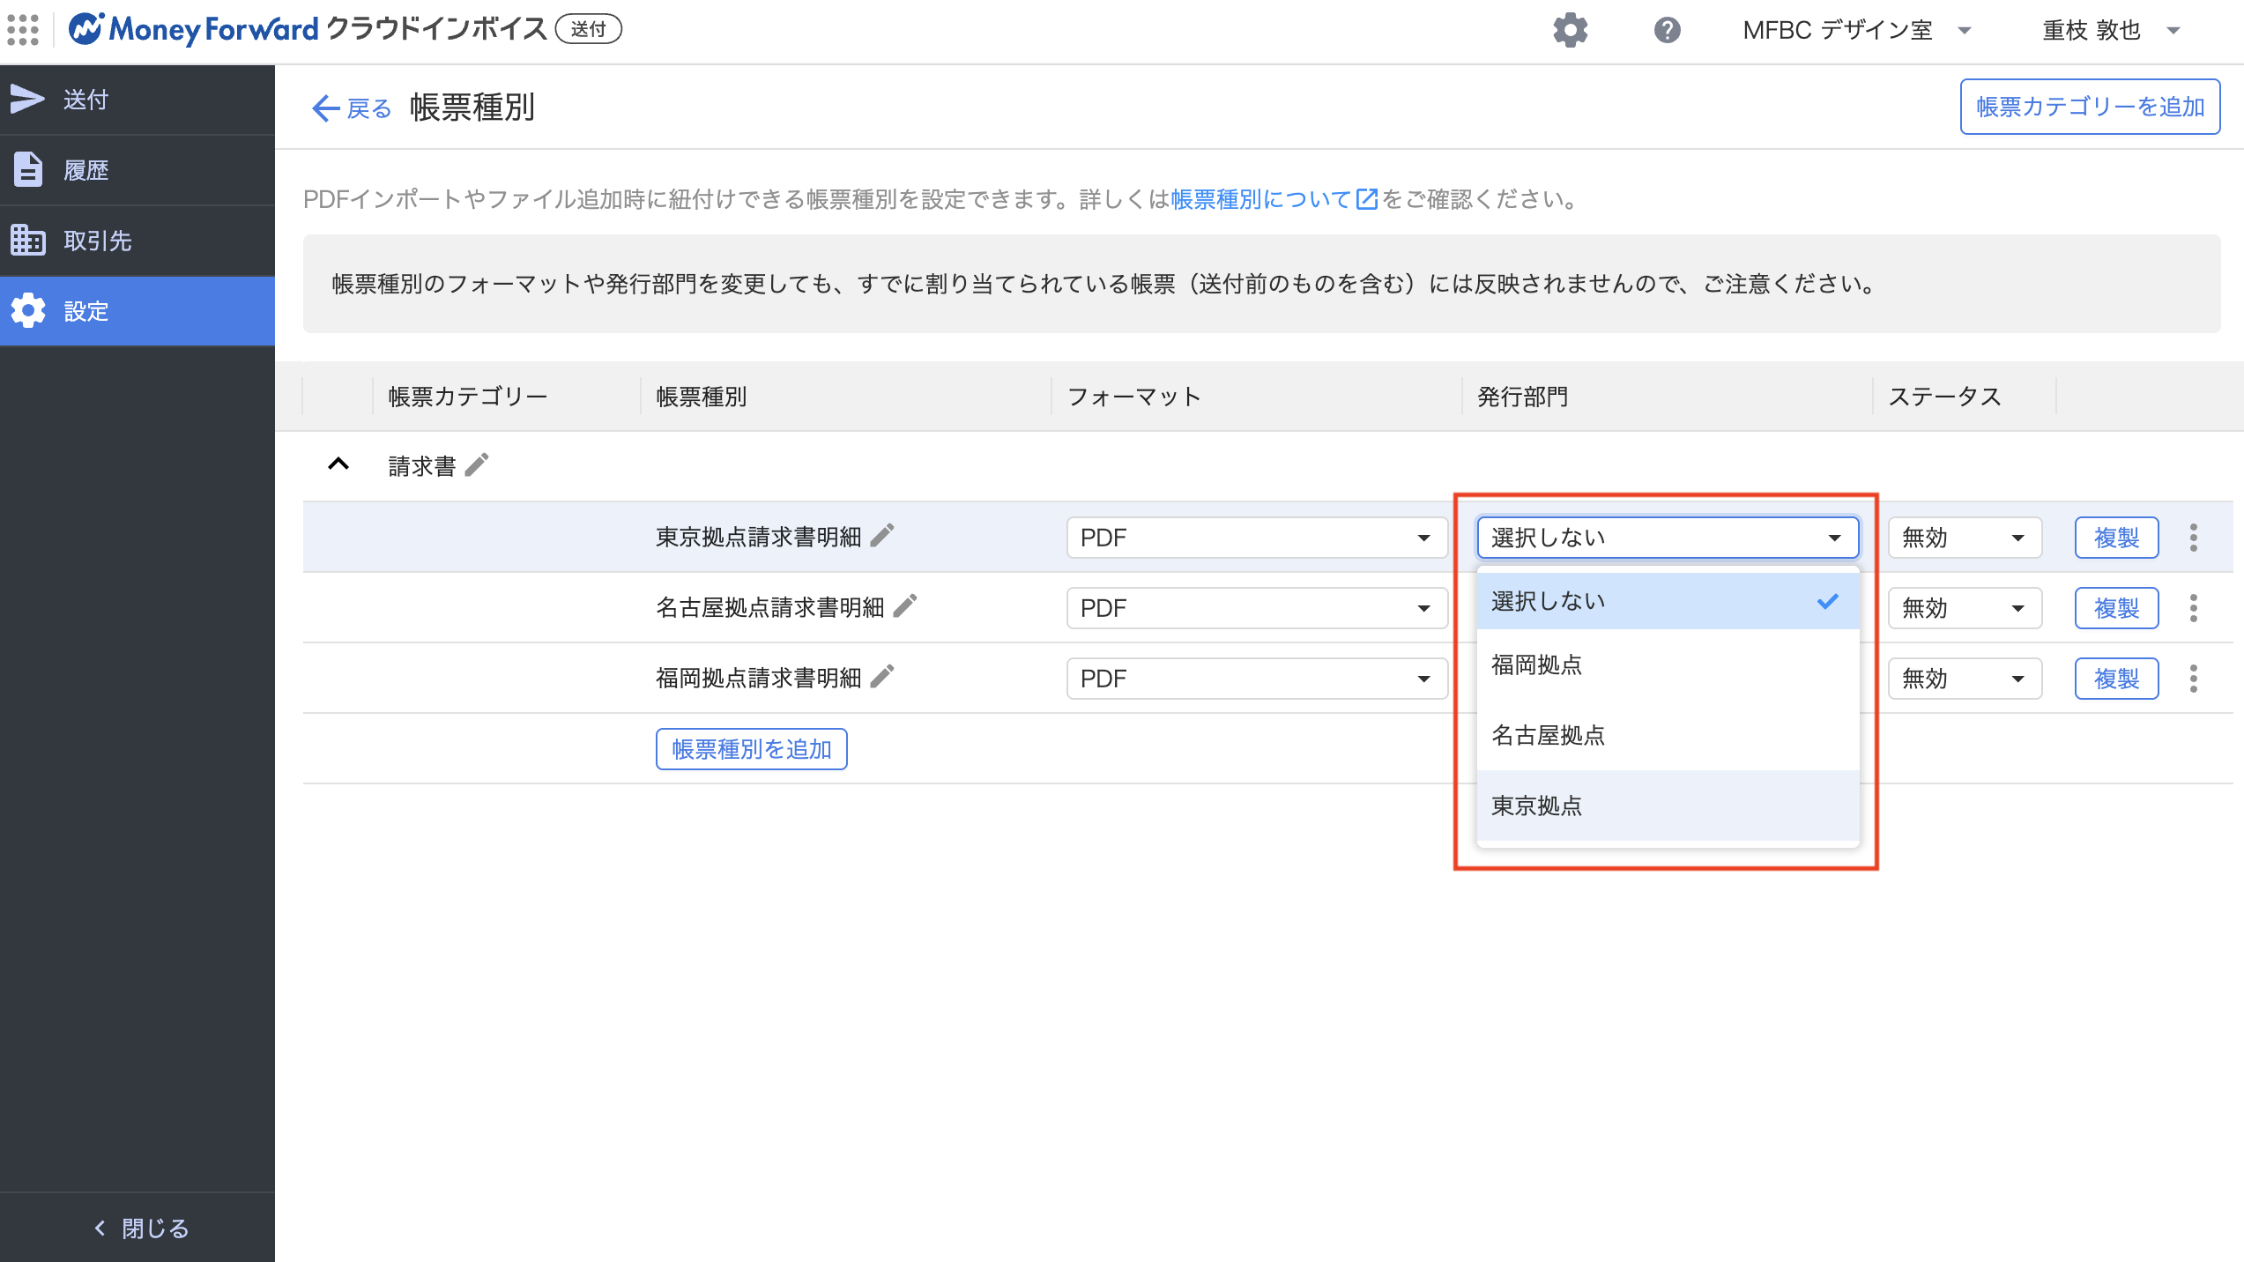Edit the 請求書 category name pencil icon
The height and width of the screenshot is (1262, 2244).
tap(477, 464)
